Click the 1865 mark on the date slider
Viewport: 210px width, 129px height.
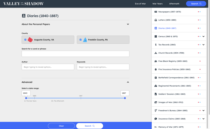34,96
